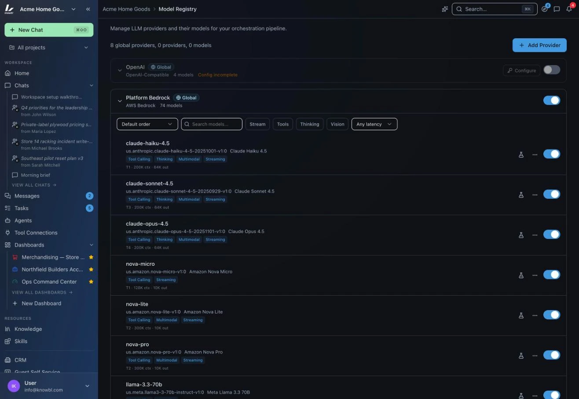Viewport: 579px width, 399px height.
Task: Open the three-dot menu for nova-lite
Action: click(x=535, y=315)
